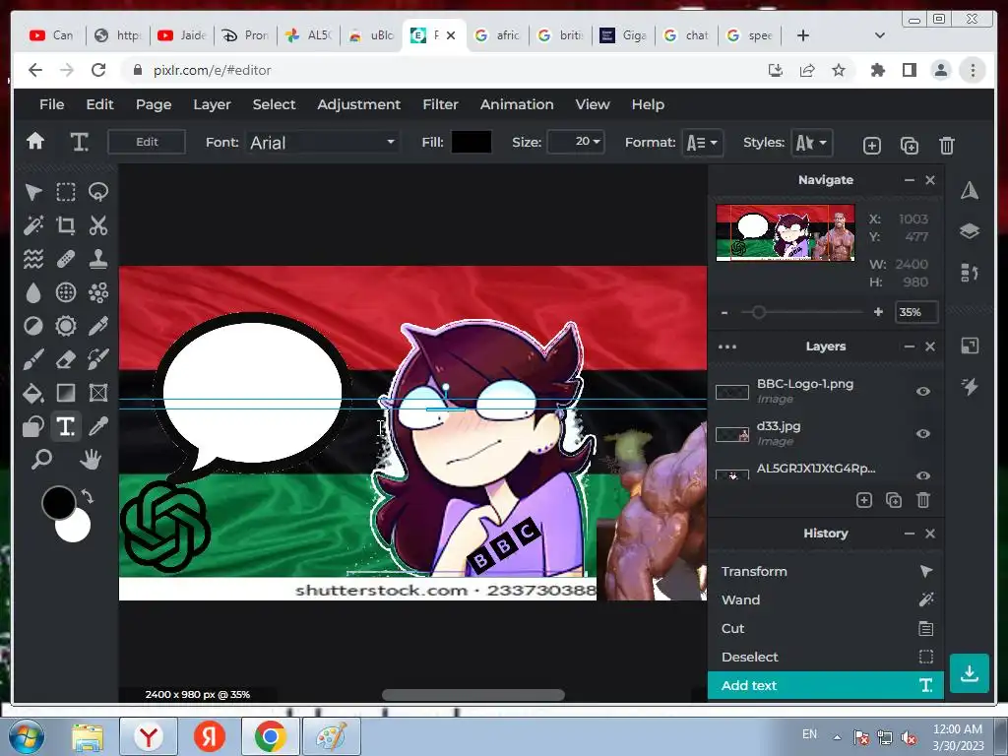Collapse the Layers panel
This screenshot has width=1008, height=756.
point(909,346)
